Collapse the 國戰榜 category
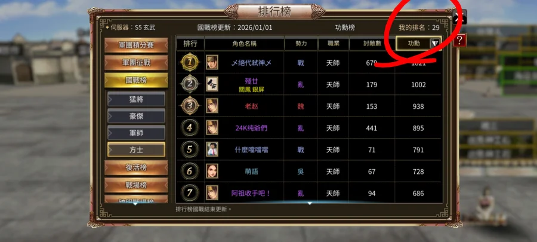 point(136,80)
